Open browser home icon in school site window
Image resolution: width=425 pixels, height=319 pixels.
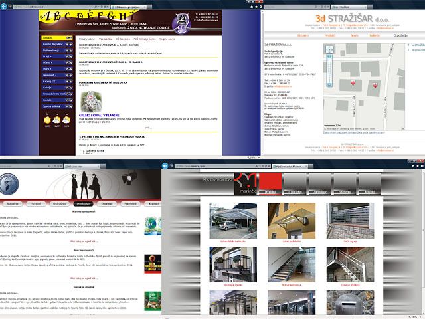pos(252,7)
